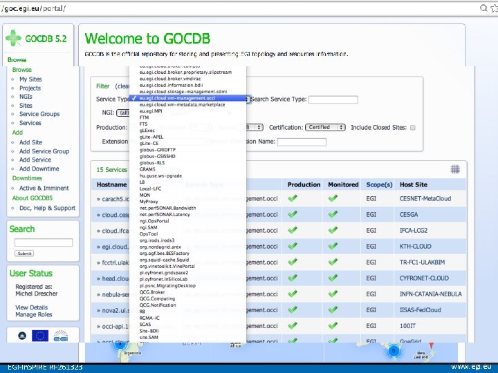This screenshot has width=498, height=373.
Task: Toggle Include Closed Sites checkbox
Action: point(412,128)
